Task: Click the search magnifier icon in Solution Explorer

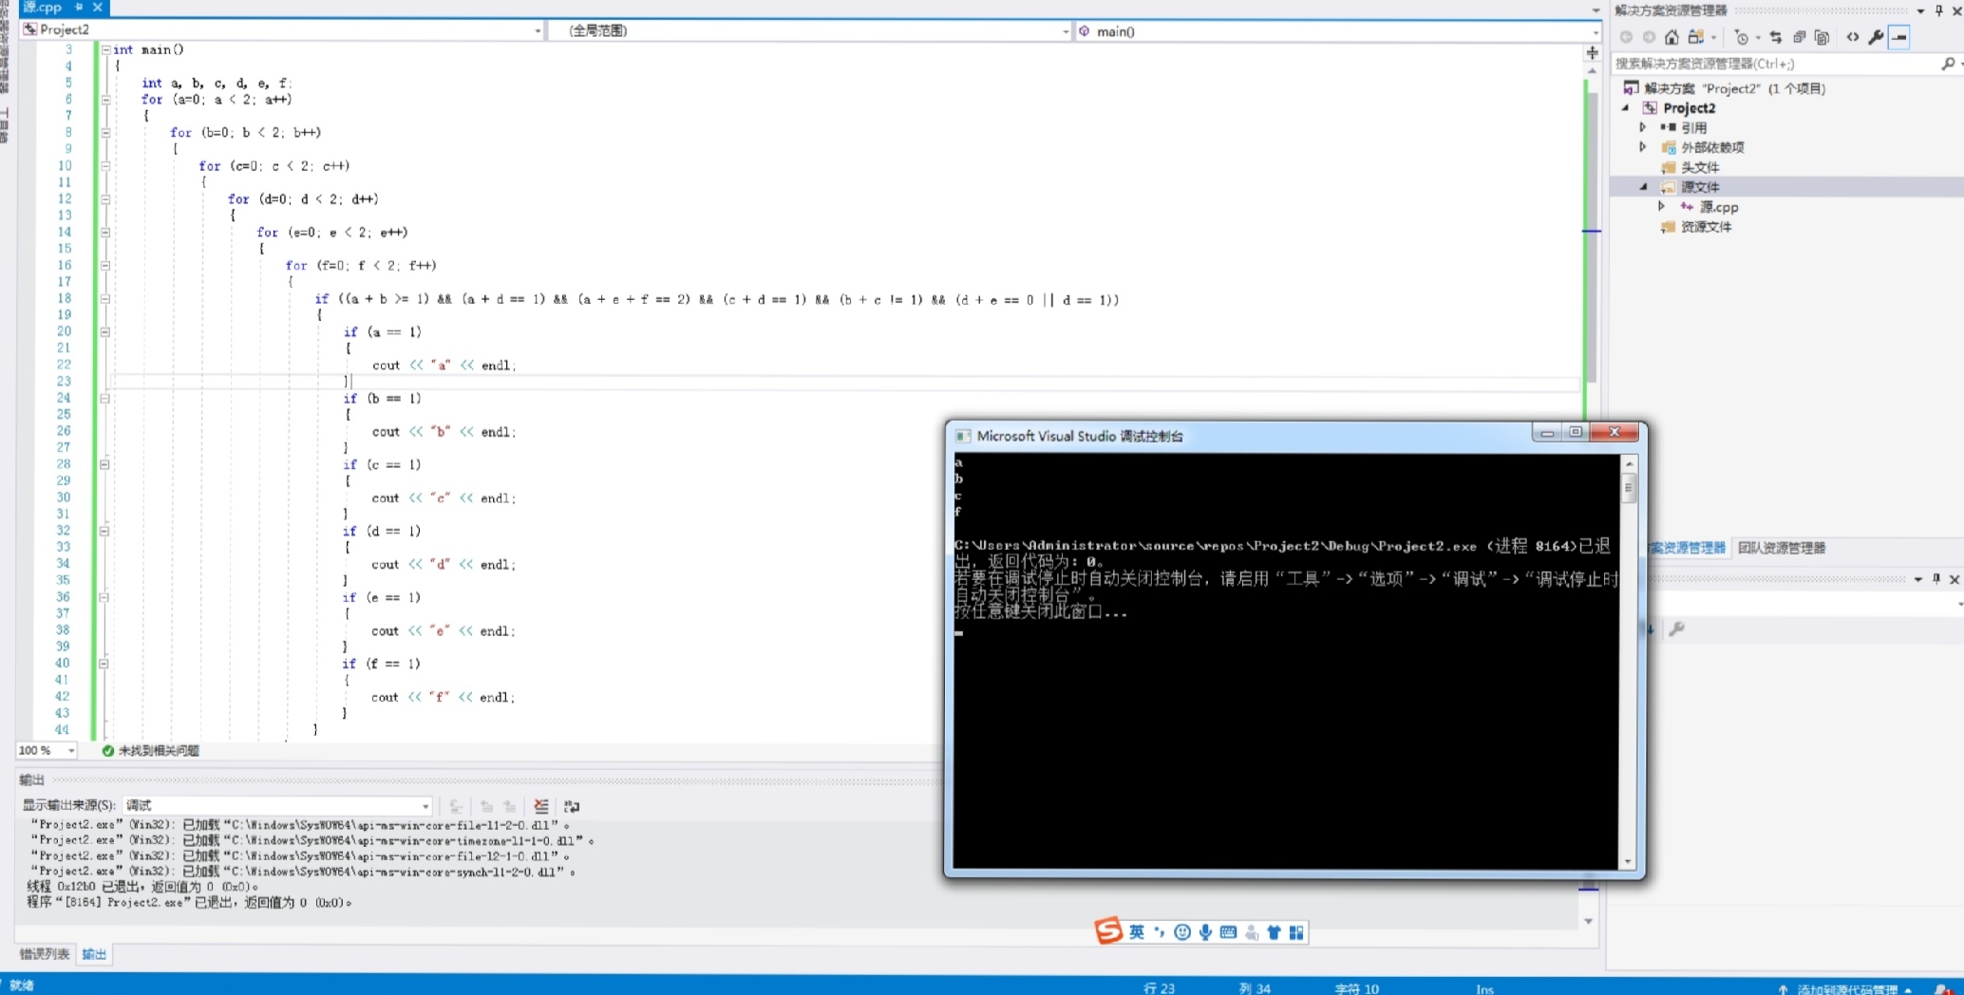Action: coord(1948,64)
